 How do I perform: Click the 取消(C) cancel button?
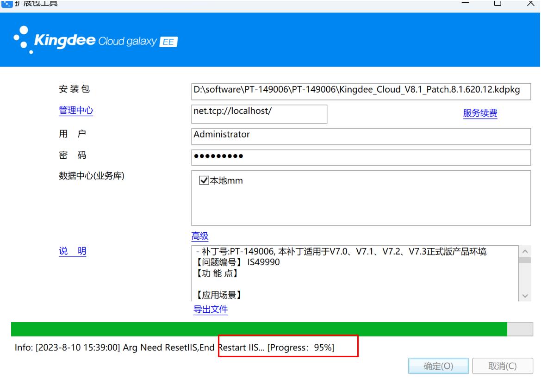pyautogui.click(x=503, y=366)
